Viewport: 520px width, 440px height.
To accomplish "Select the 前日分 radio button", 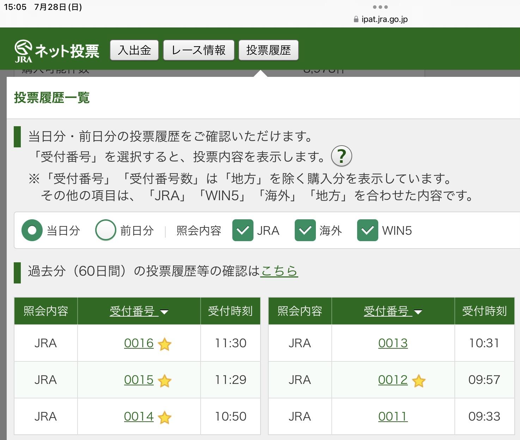I will [105, 231].
